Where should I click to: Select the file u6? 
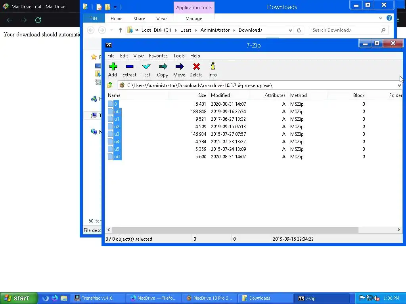pos(117,156)
